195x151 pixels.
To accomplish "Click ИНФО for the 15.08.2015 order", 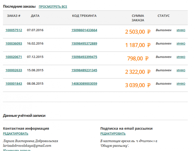I will [x=181, y=71].
